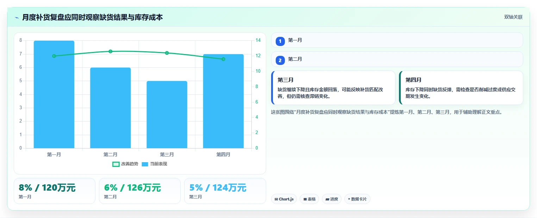Open the 第四月 description card
This screenshot has width=537, height=218.
(461, 88)
